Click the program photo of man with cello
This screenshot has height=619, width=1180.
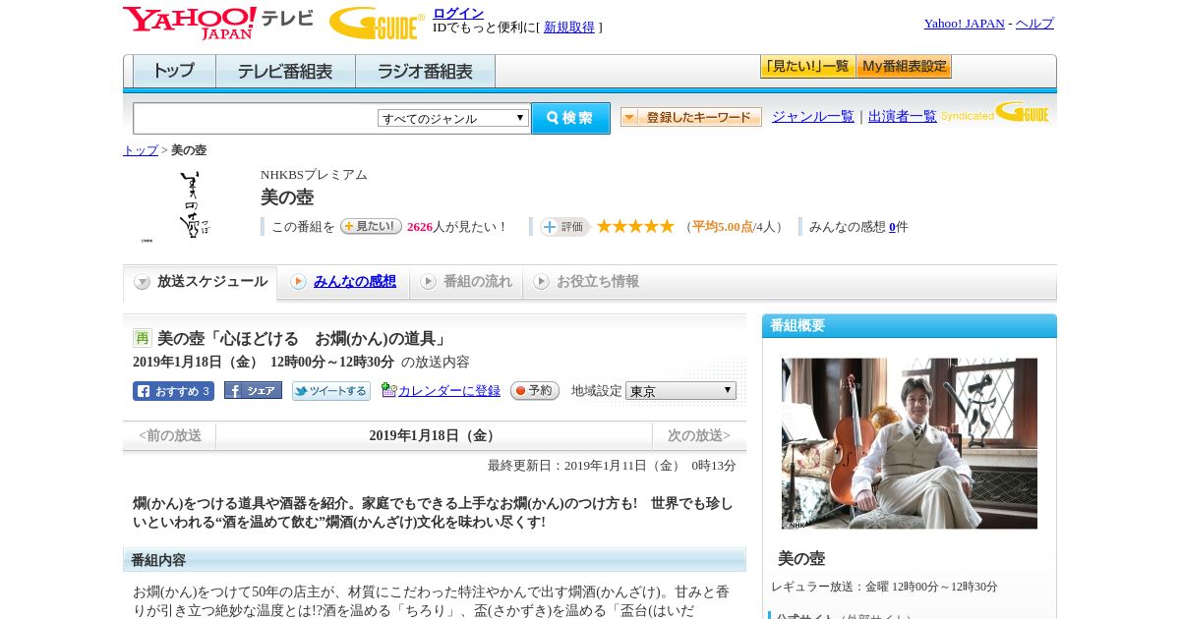910,443
